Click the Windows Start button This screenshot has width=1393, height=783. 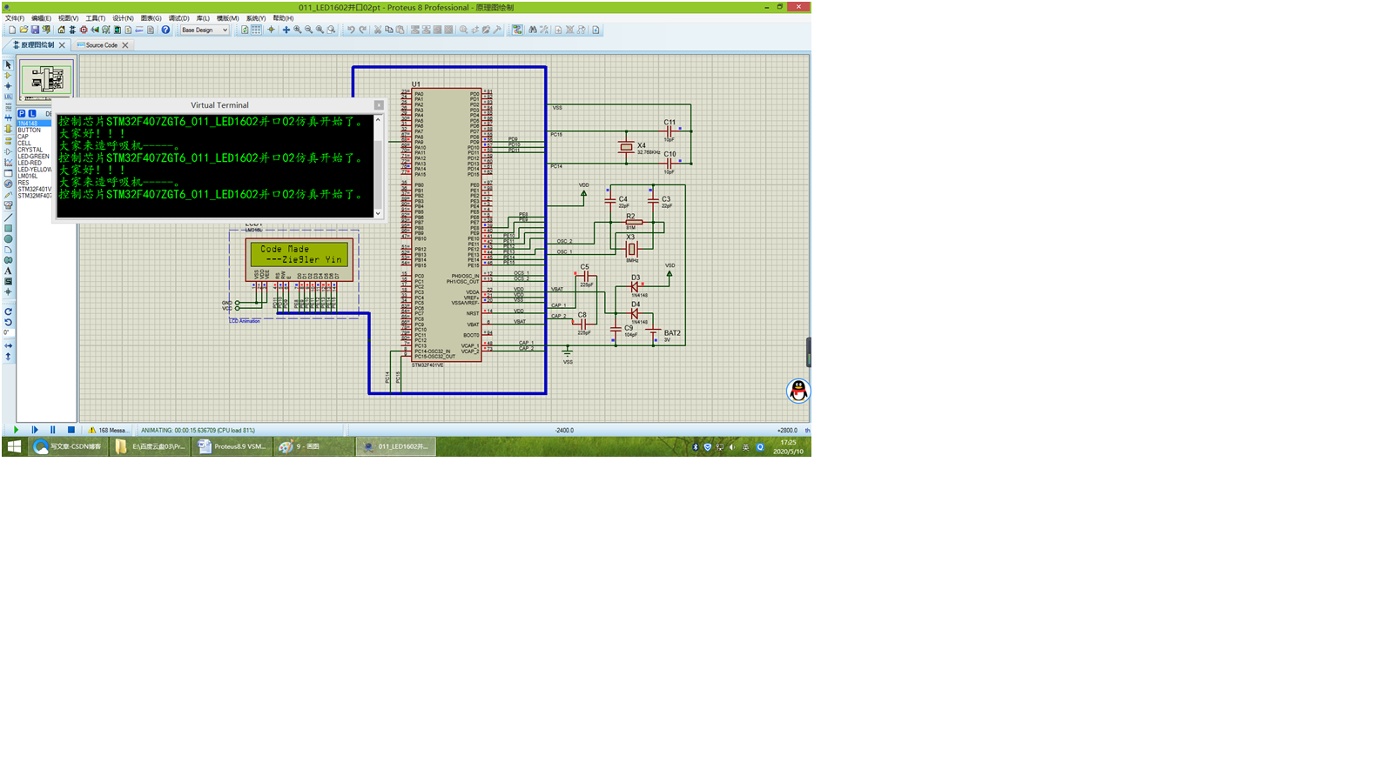[14, 446]
